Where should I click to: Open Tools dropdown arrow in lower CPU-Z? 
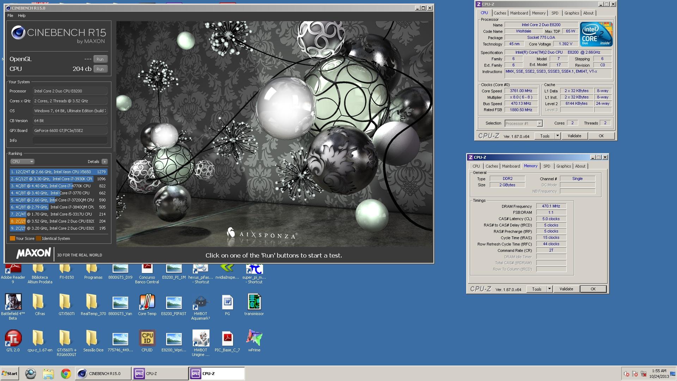pyautogui.click(x=549, y=289)
